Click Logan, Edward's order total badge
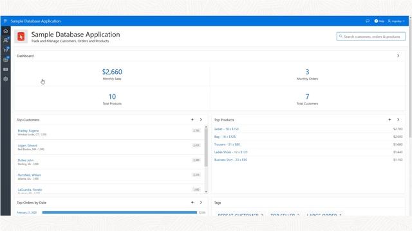The height and width of the screenshot is (231, 412). click(x=196, y=145)
